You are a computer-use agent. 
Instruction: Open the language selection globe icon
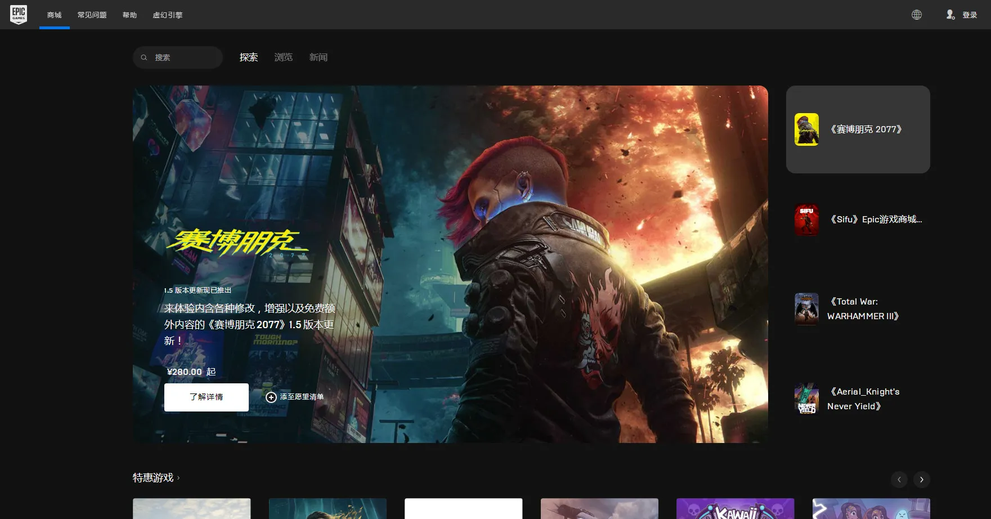916,15
